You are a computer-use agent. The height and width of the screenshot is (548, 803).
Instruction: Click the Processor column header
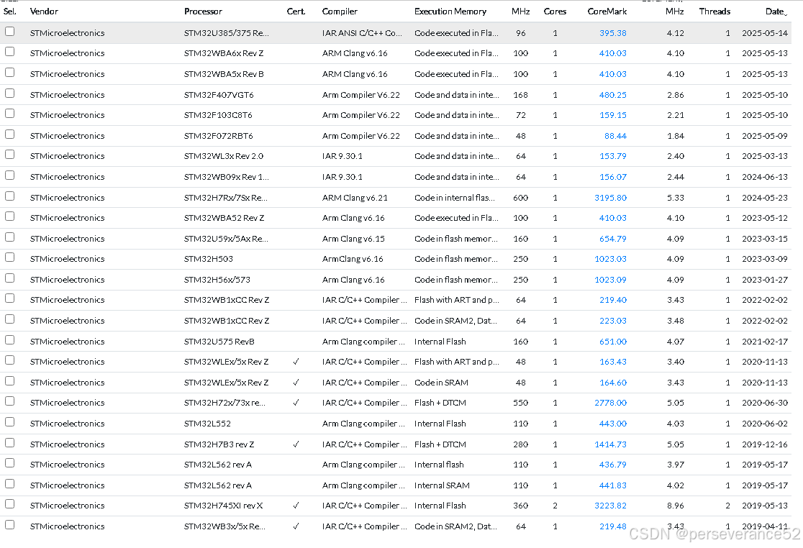[204, 12]
